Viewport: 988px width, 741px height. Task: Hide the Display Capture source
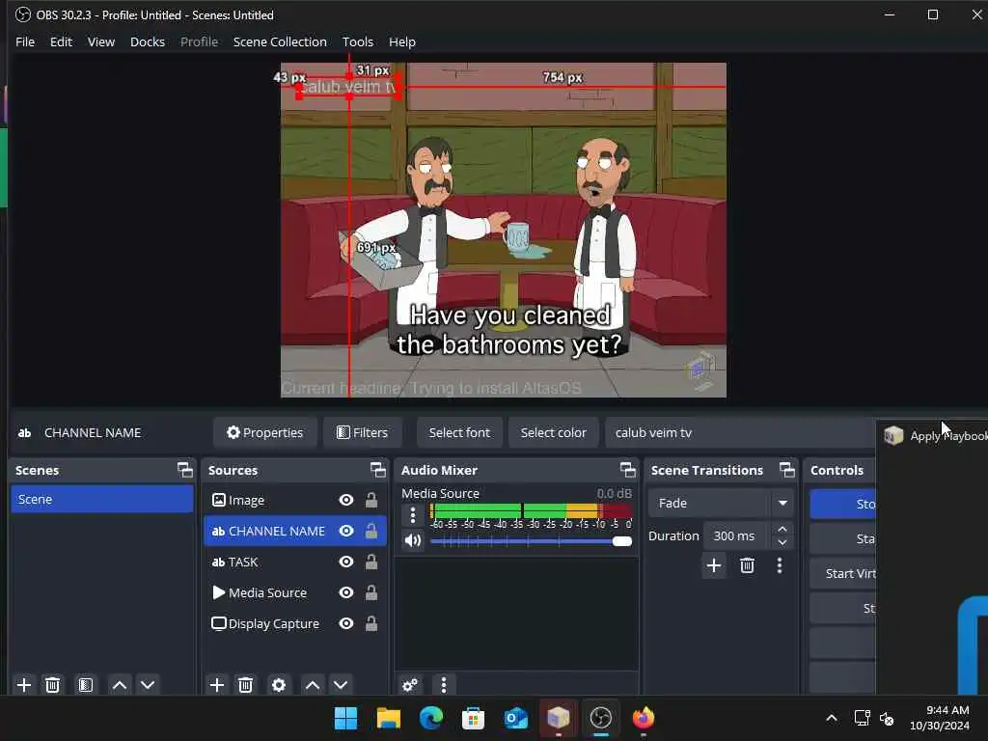[346, 624]
